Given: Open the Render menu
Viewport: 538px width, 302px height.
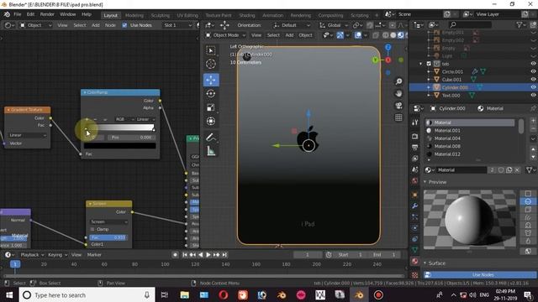Looking at the screenshot, I should pos(47,14).
